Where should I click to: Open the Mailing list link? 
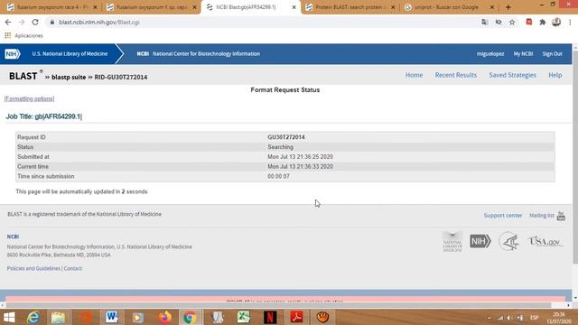click(542, 215)
